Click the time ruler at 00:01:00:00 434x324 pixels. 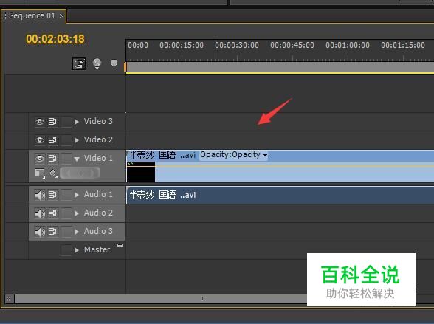[348, 45]
